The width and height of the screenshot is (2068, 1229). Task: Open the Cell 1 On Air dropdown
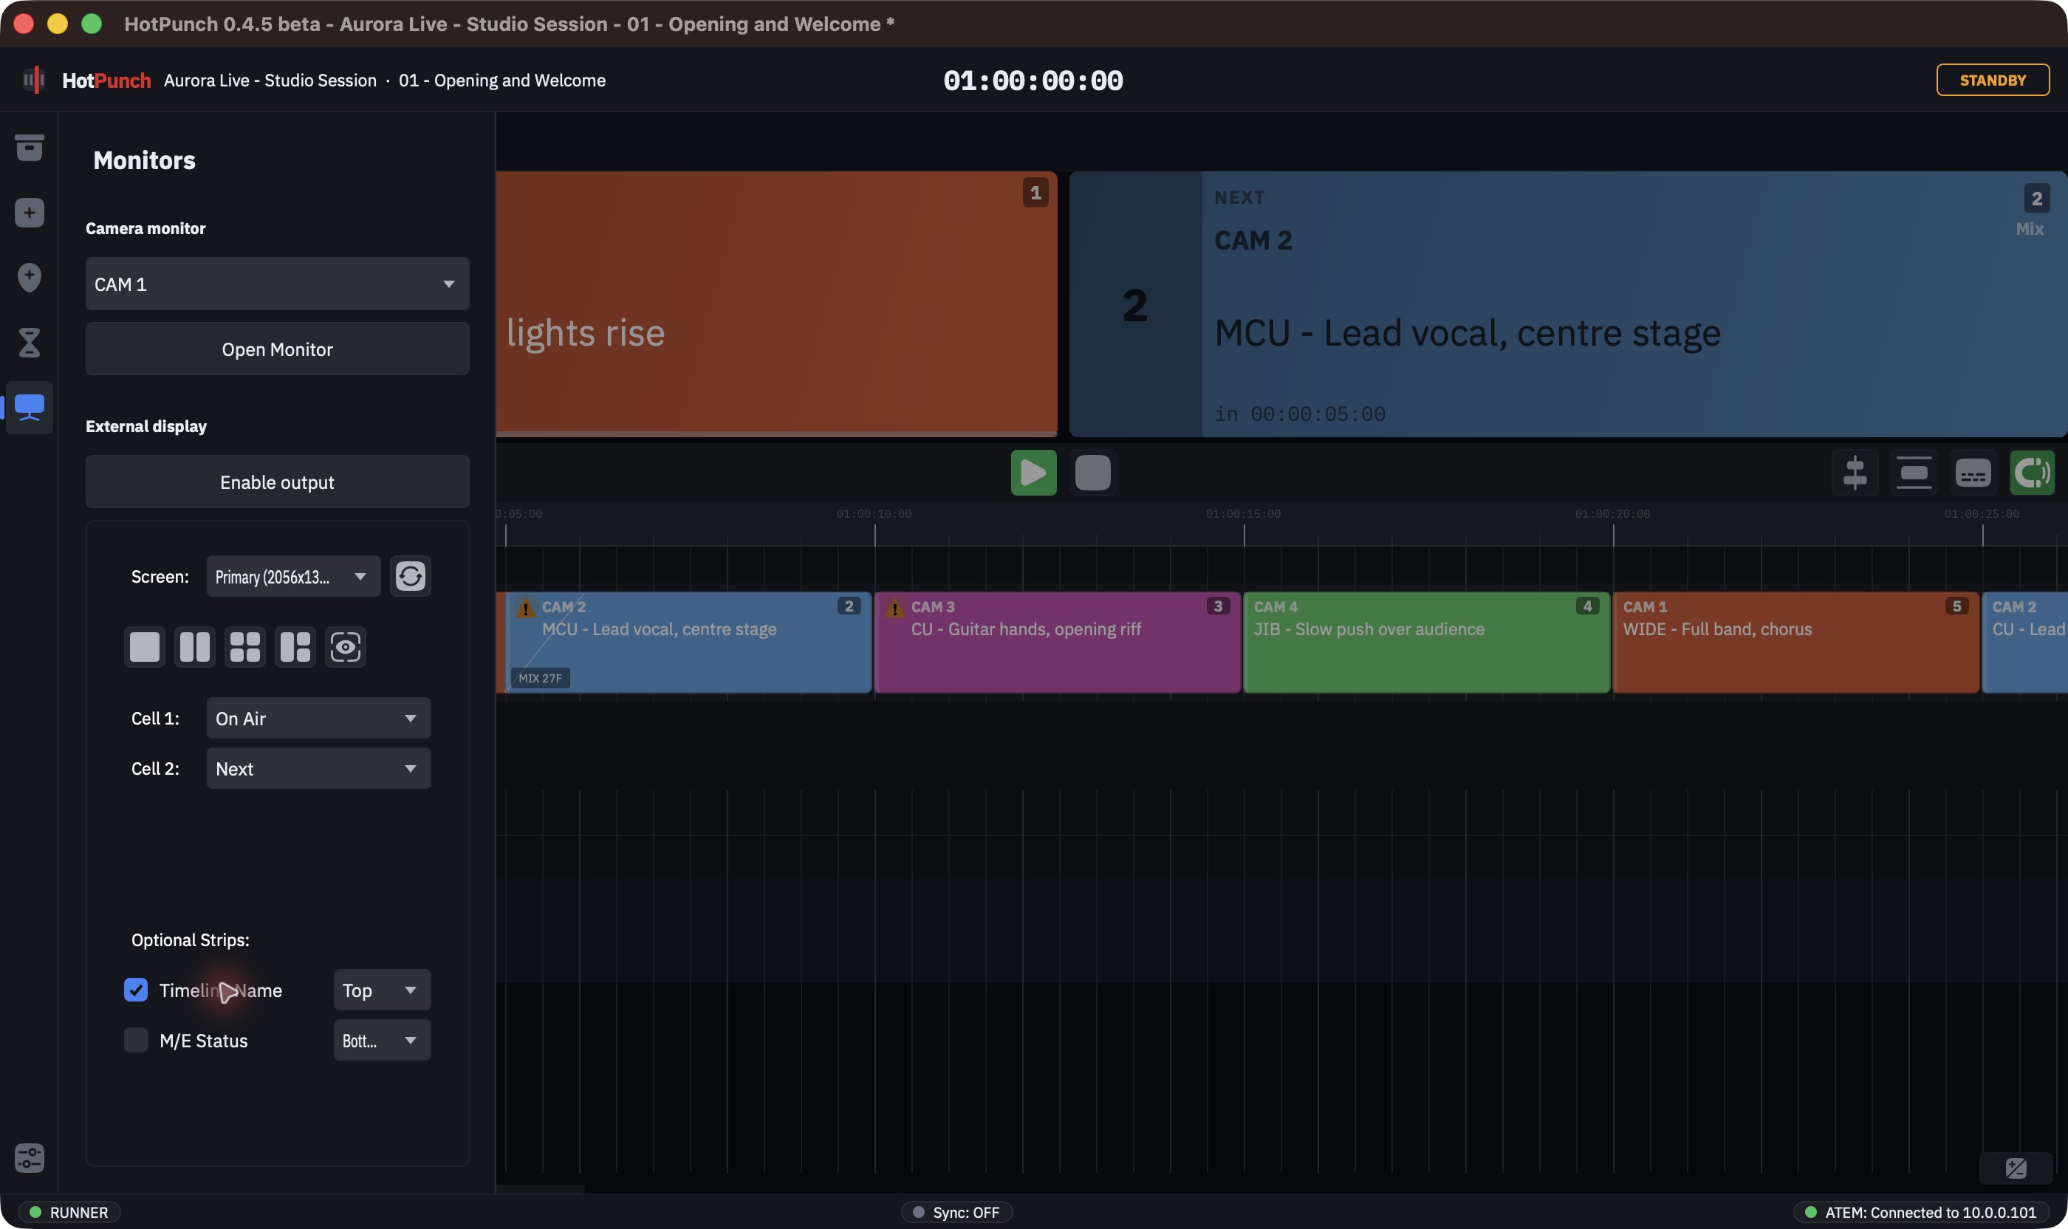click(319, 718)
